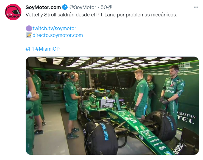Open the @SoyMotor handle link
Image resolution: width=203 pixels, height=160 pixels.
point(83,7)
